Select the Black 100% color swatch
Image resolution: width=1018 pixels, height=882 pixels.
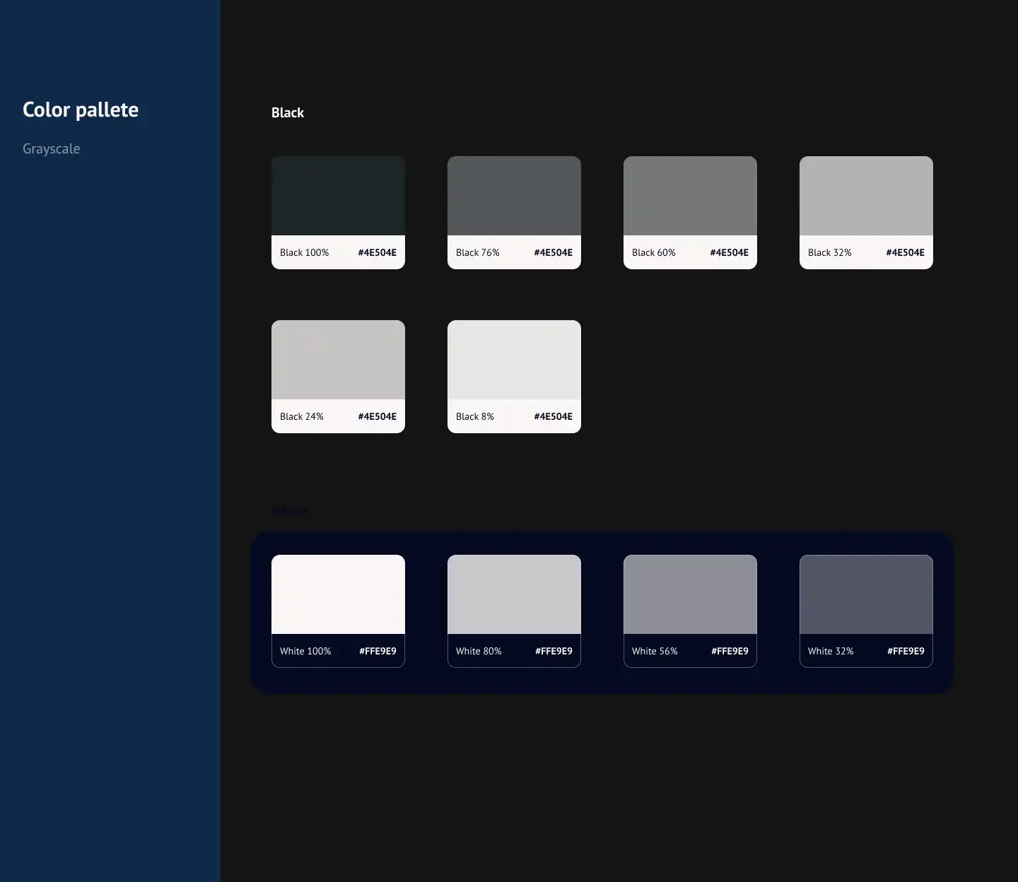tap(338, 213)
